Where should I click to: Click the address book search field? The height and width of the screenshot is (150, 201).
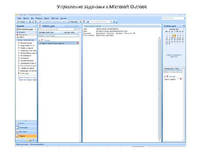(100, 22)
